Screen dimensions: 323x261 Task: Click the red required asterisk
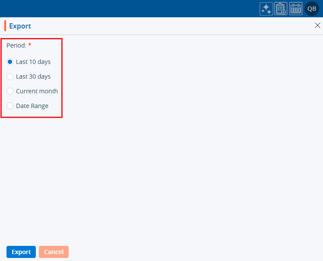coord(30,45)
